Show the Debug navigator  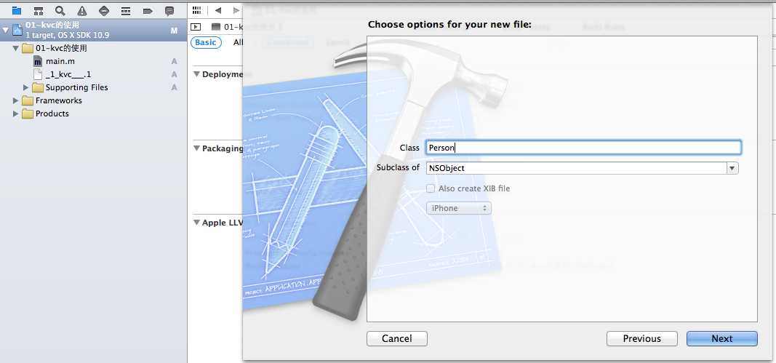pos(126,10)
